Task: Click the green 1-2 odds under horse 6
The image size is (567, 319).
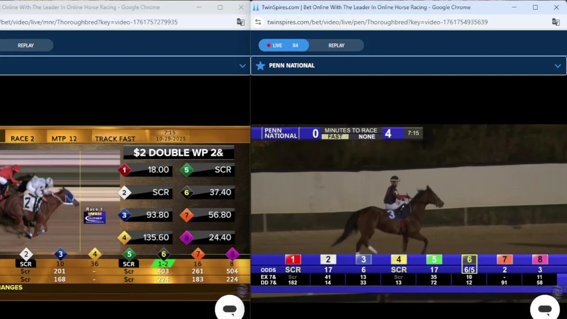Action: tap(163, 264)
